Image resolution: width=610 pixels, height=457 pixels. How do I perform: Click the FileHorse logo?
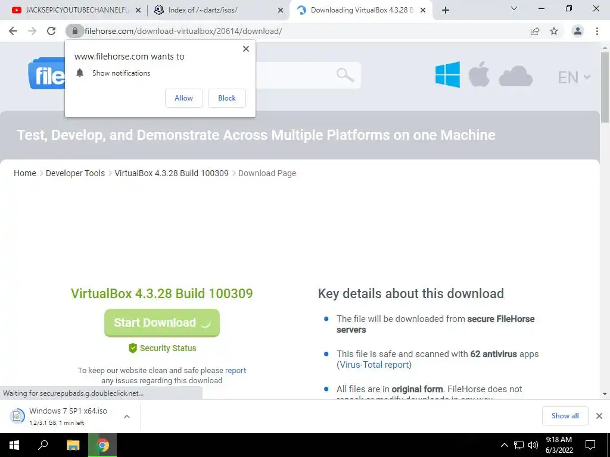coord(46,74)
